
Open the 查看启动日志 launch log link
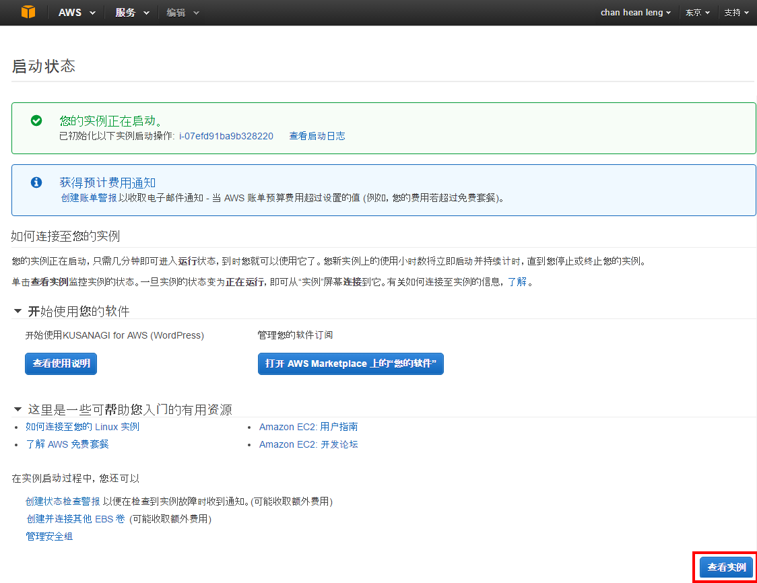[317, 136]
